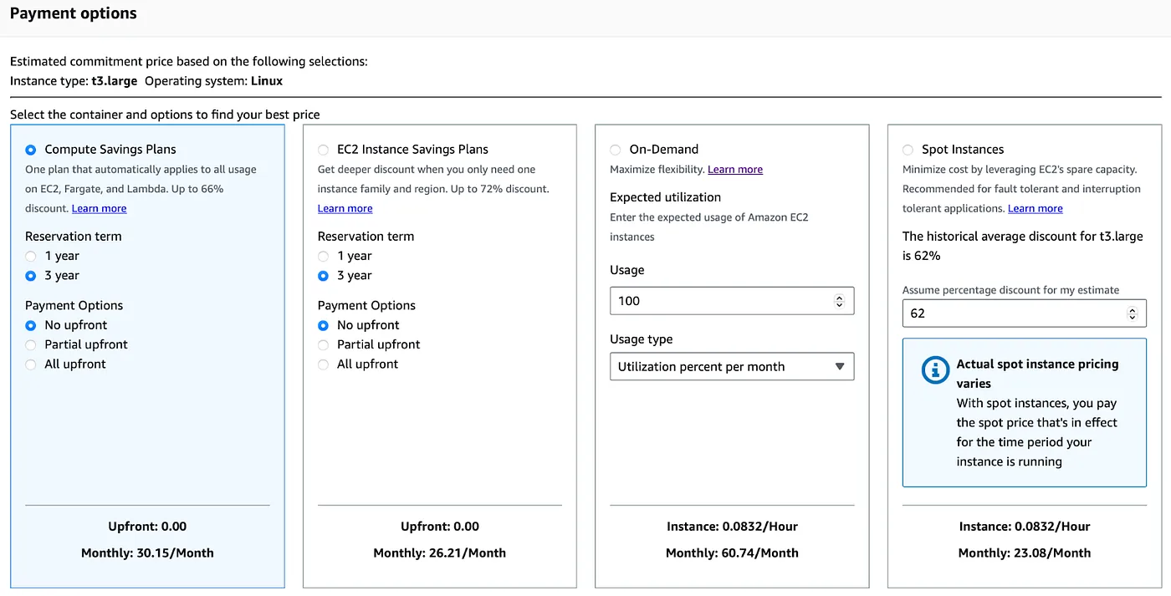Image resolution: width=1171 pixels, height=596 pixels.
Task: Click Monthly: 30.15/Month in Compute Savings Plans
Action: [x=147, y=553]
